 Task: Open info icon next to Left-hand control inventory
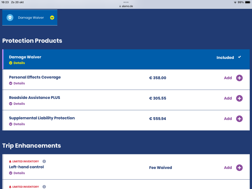point(44,161)
